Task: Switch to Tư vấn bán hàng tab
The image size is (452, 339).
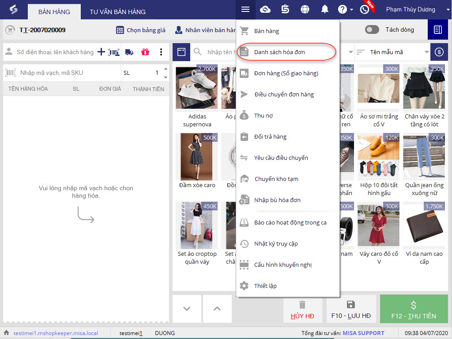Action: pos(117,12)
